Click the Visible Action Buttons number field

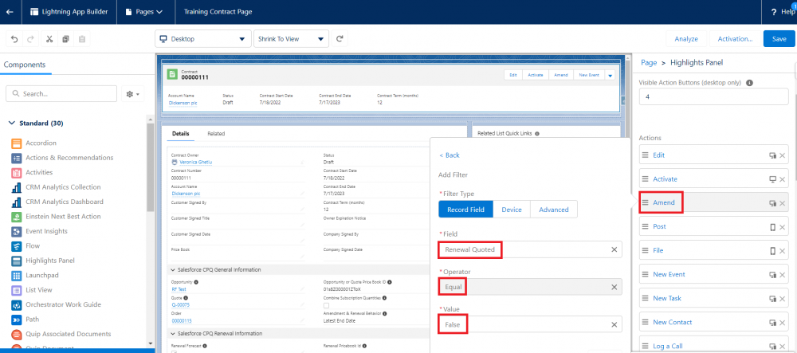click(713, 96)
